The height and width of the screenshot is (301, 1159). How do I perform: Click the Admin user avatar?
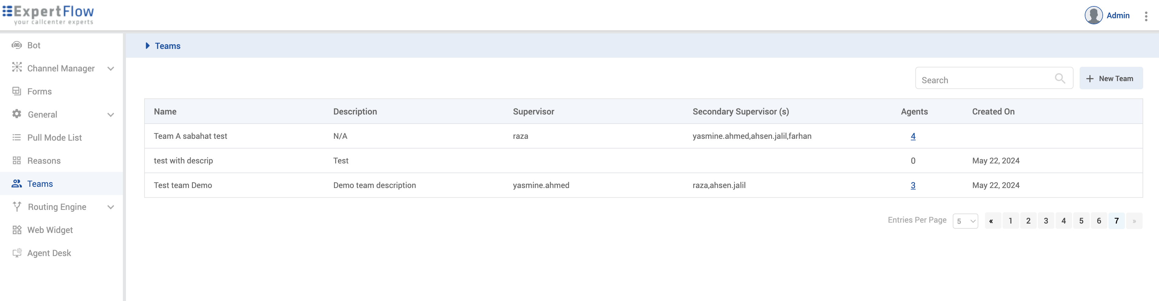1093,15
